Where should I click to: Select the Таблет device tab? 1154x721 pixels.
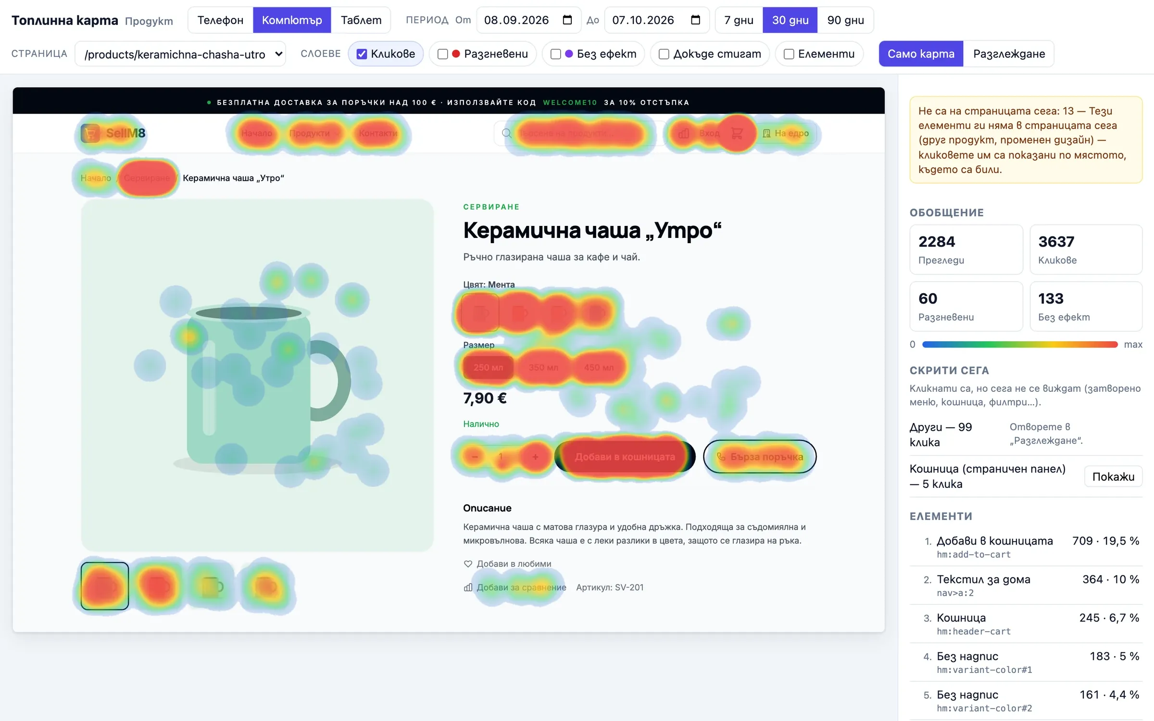361,20
